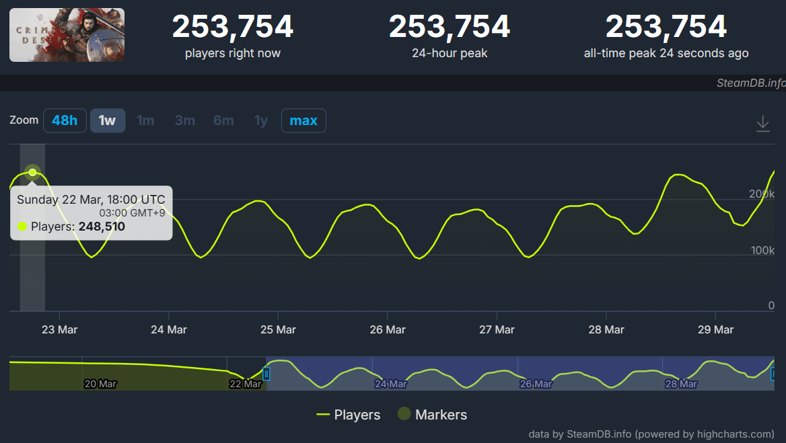Select the max zoom range
This screenshot has width=786, height=443.
click(x=303, y=120)
